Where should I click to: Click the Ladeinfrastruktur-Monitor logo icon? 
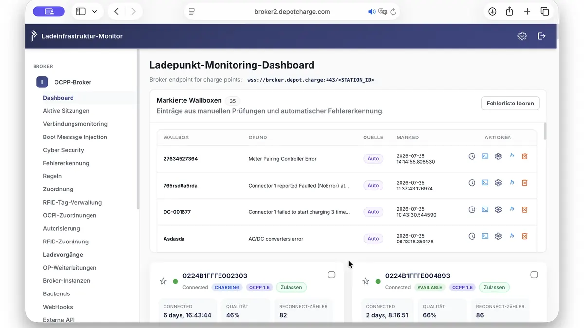point(34,36)
